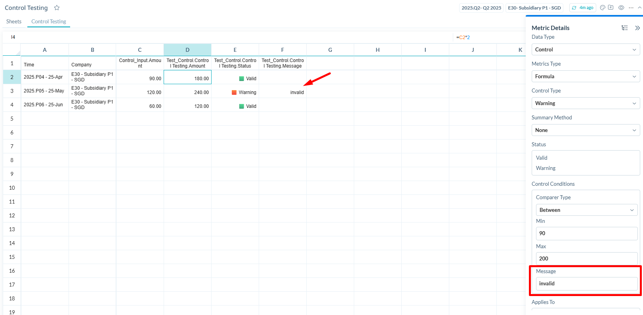Viewport: 643px width, 315px height.
Task: Open the three-dots more options menu
Action: point(631,8)
